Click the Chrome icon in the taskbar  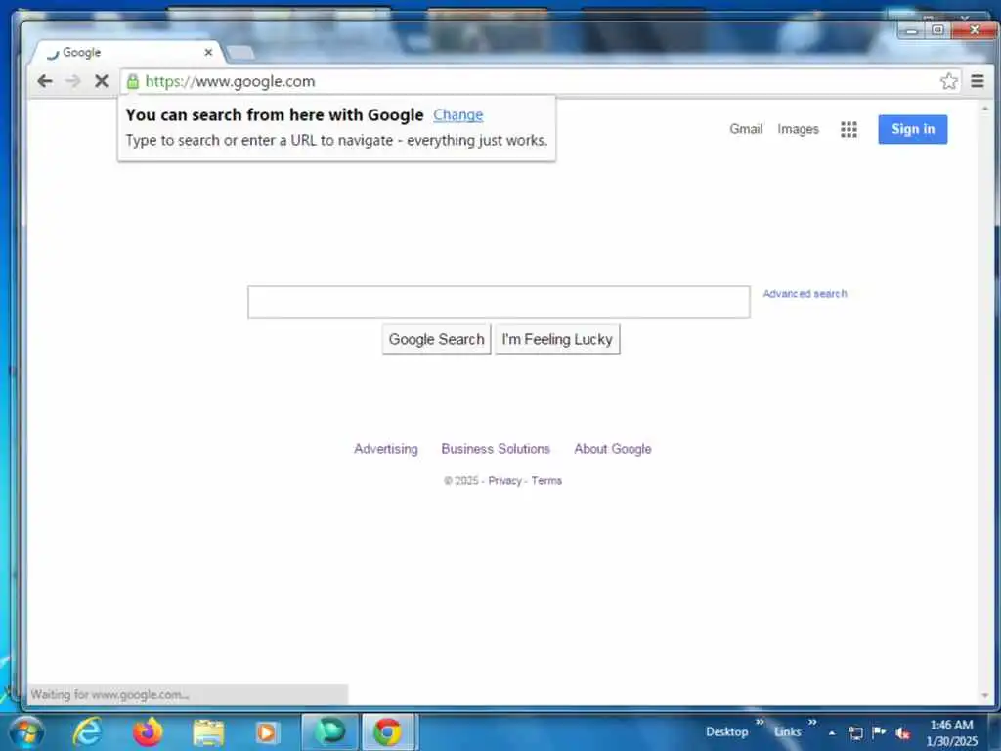[388, 731]
